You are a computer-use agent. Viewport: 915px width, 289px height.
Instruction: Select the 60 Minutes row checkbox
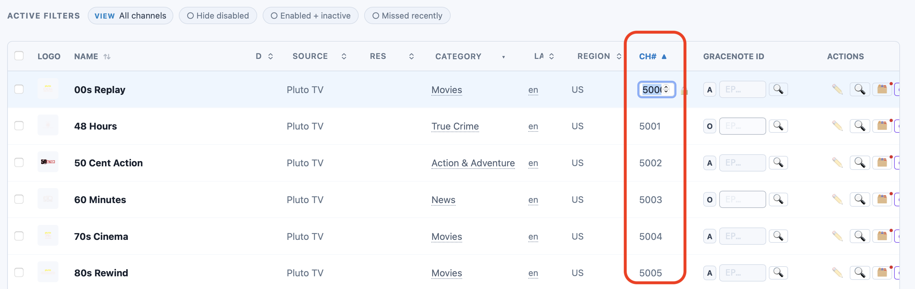[x=19, y=200]
